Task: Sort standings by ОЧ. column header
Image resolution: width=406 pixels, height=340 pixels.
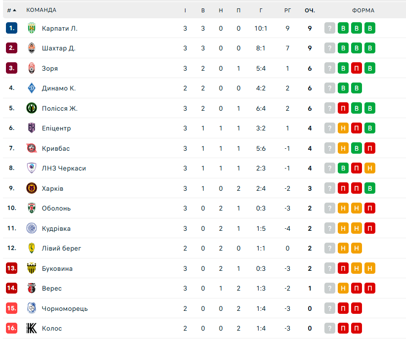Action: point(310,10)
